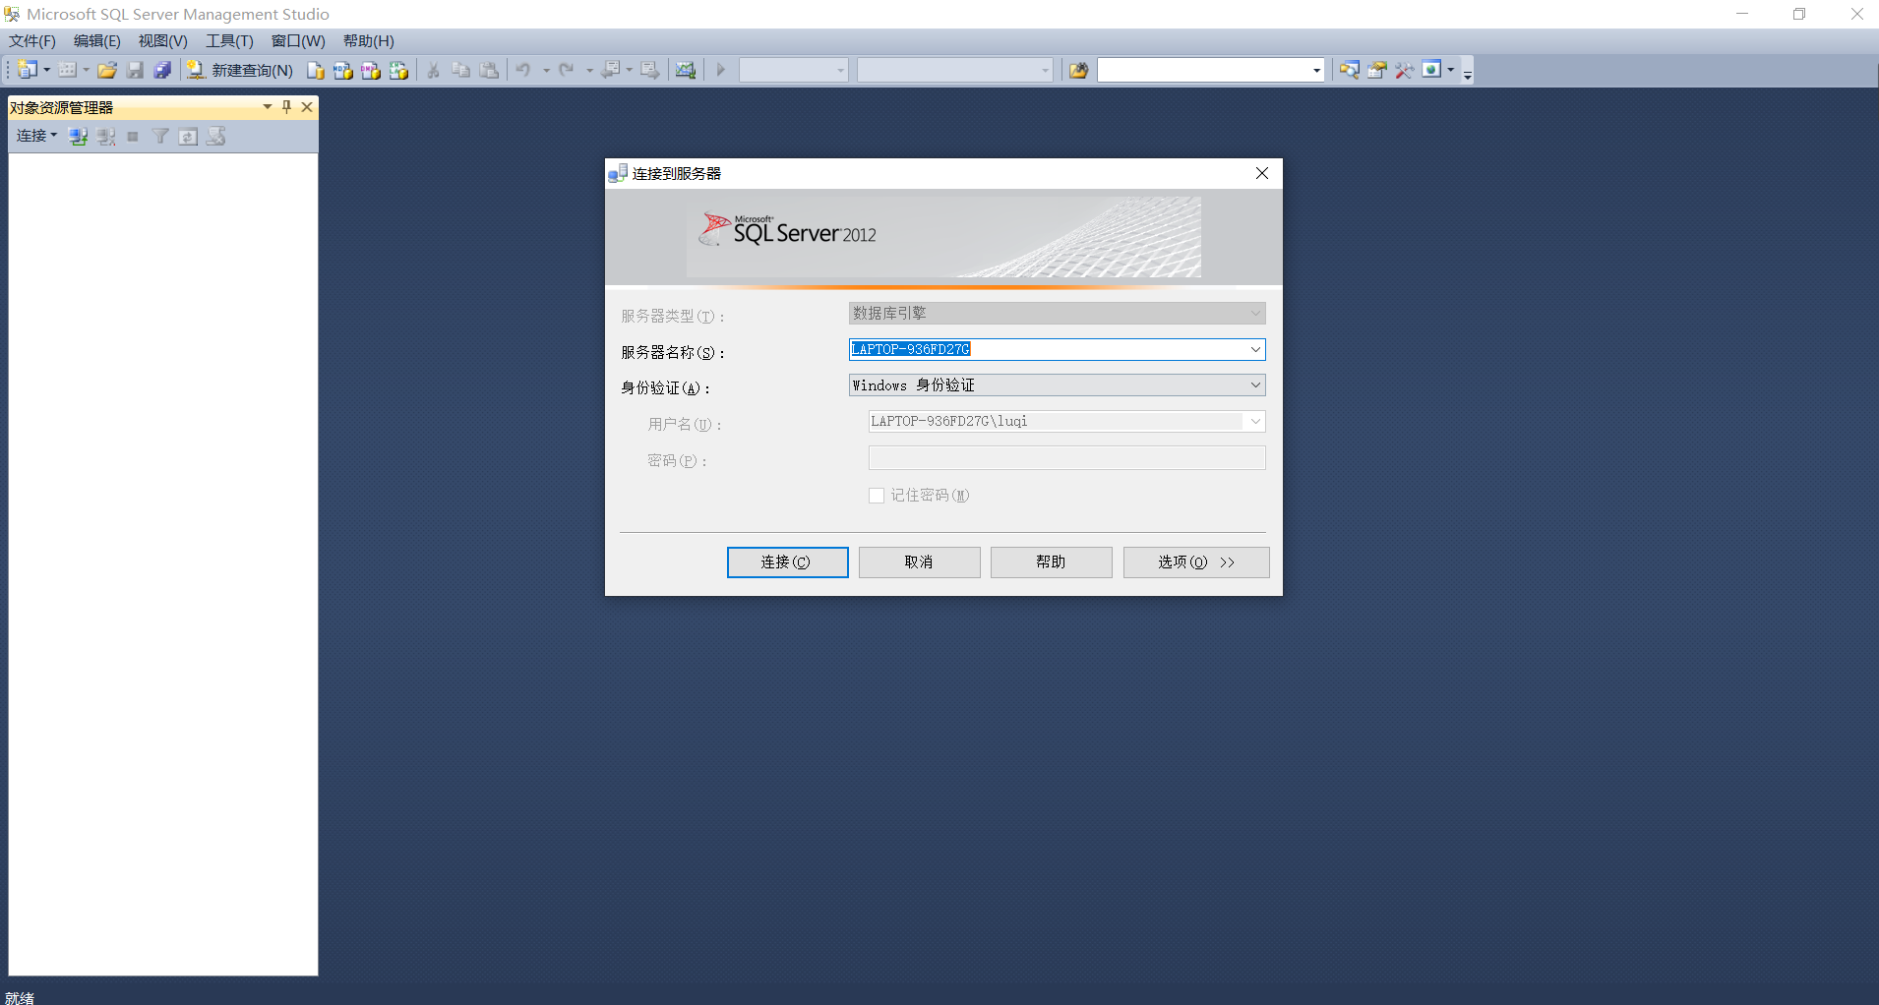Click the Stop square icon in Object Explorer
The width and height of the screenshot is (1879, 1005).
(133, 136)
